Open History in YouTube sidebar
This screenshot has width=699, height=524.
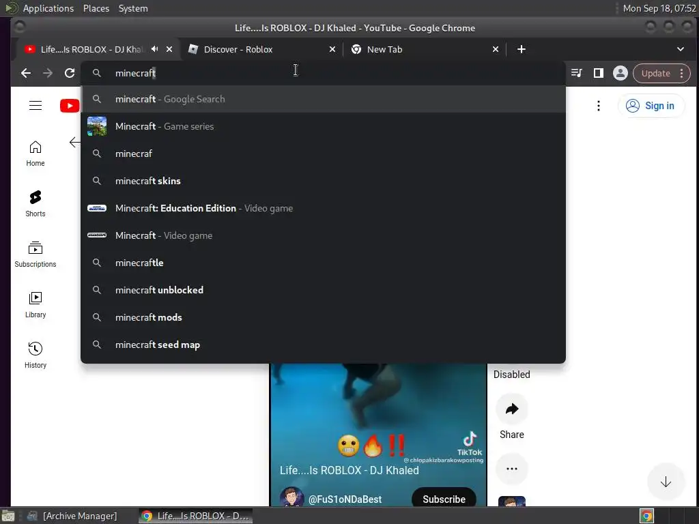35,355
